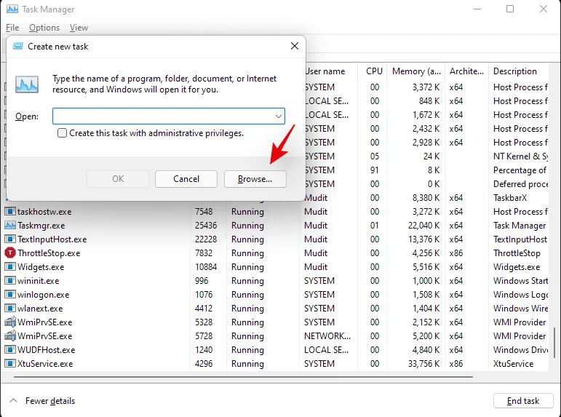Click the 13,376 K memory value
This screenshot has height=417, width=561.
click(423, 239)
